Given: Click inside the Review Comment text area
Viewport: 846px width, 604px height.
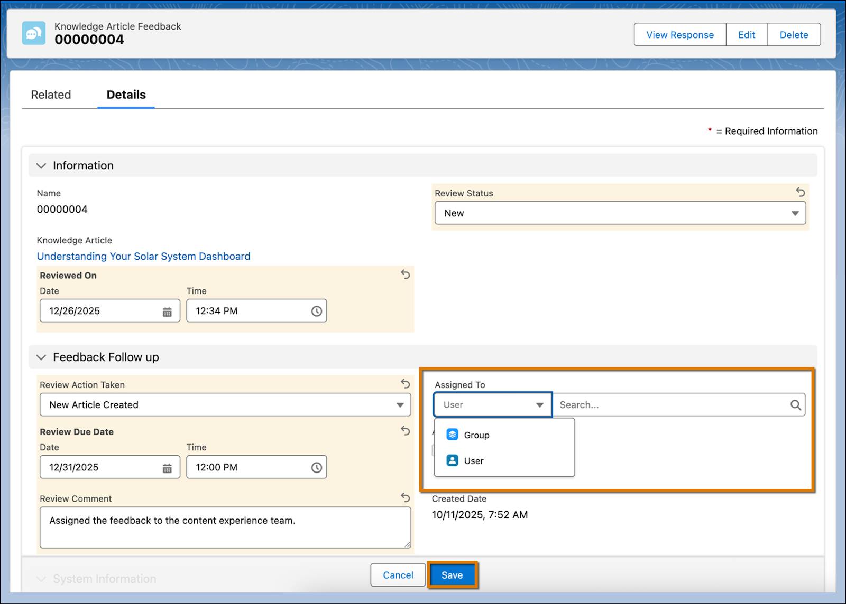Looking at the screenshot, I should coord(225,527).
